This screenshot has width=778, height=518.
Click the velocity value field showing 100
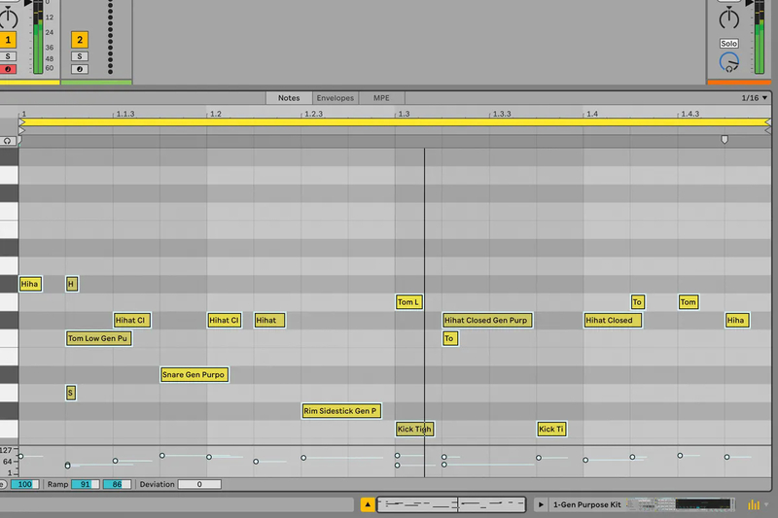pos(25,484)
